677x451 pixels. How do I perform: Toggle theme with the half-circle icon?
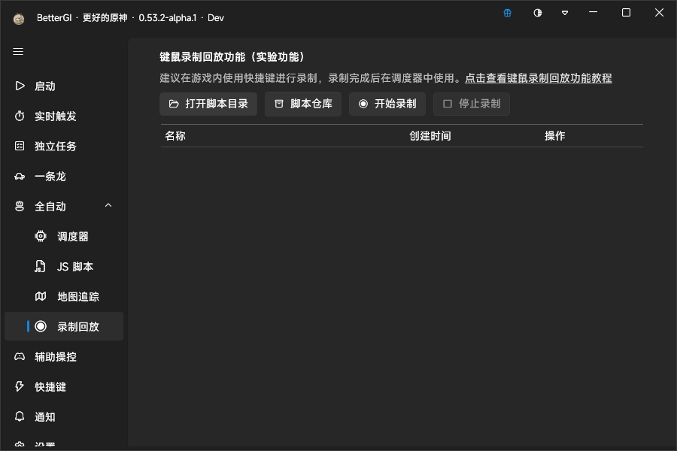coord(538,13)
